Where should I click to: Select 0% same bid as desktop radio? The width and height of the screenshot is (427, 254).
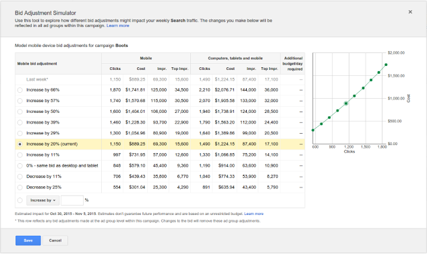click(x=20, y=166)
